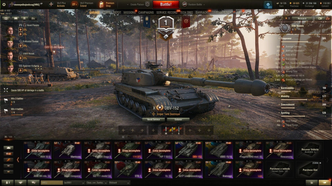Open the blue reserves icon showing 511
Viewport: 332px width, 186px height.
(268, 5)
